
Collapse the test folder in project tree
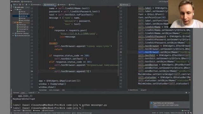15,9
